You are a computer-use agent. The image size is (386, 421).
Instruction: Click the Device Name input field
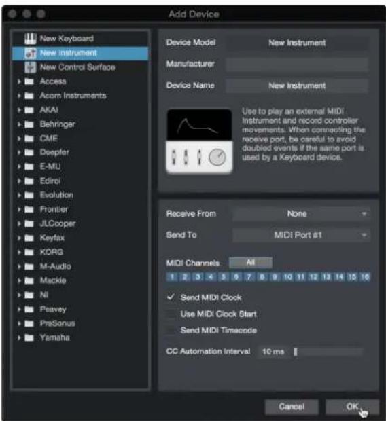(297, 86)
